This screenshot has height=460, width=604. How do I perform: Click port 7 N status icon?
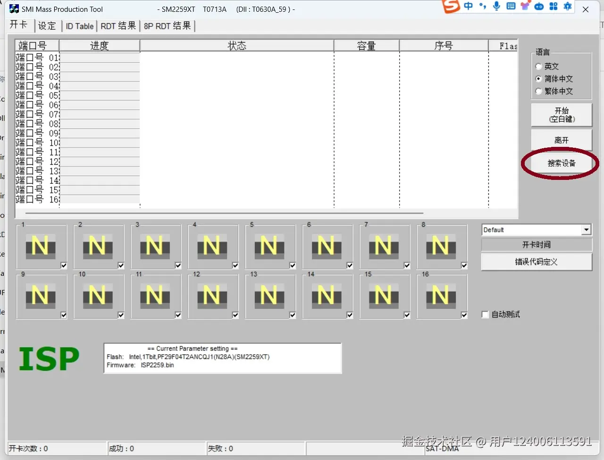click(384, 246)
